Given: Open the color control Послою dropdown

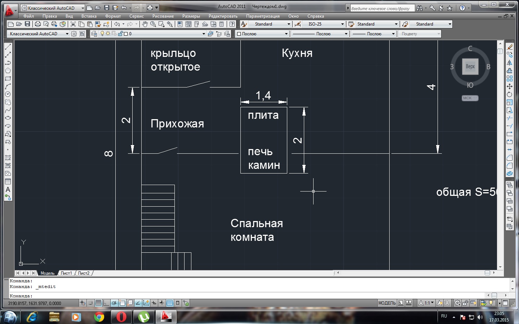Looking at the screenshot, I should coord(286,34).
